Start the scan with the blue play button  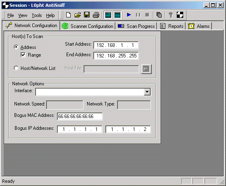(x=129, y=15)
